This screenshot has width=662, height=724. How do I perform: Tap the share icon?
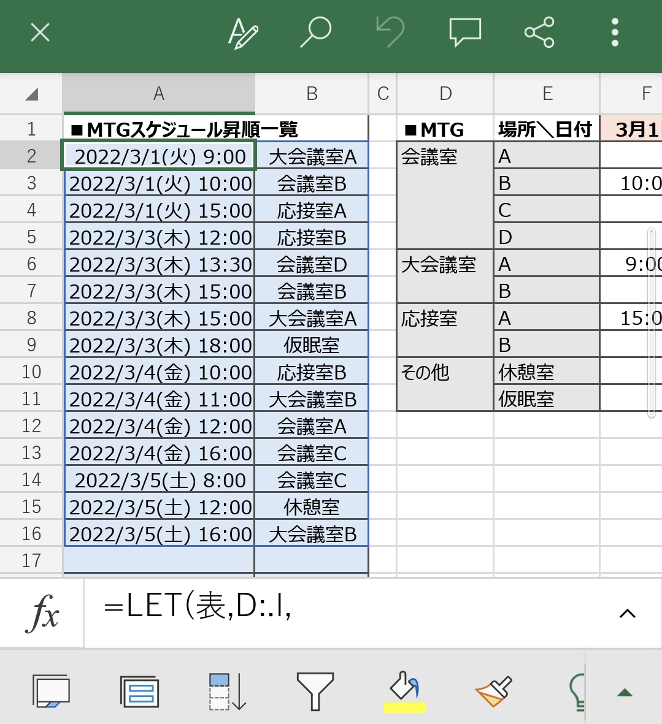click(x=539, y=32)
